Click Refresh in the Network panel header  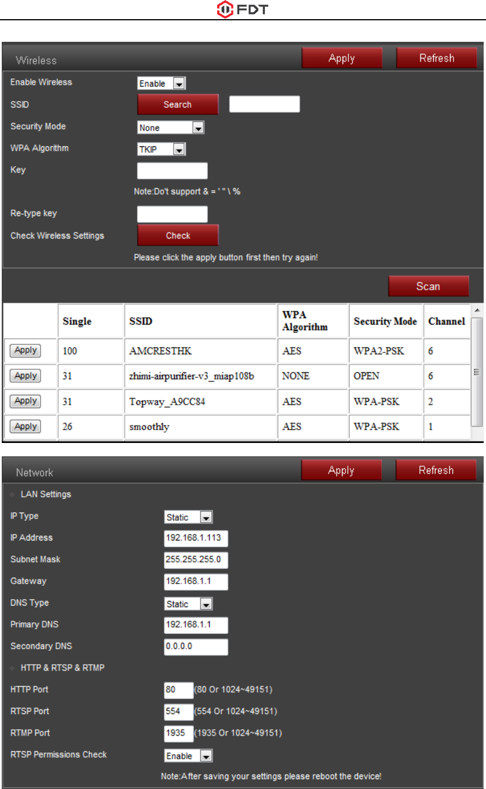tap(437, 470)
